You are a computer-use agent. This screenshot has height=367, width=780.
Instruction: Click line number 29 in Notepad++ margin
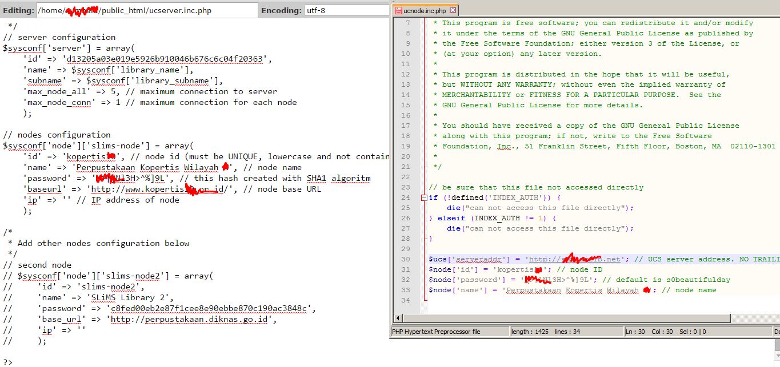(x=406, y=249)
